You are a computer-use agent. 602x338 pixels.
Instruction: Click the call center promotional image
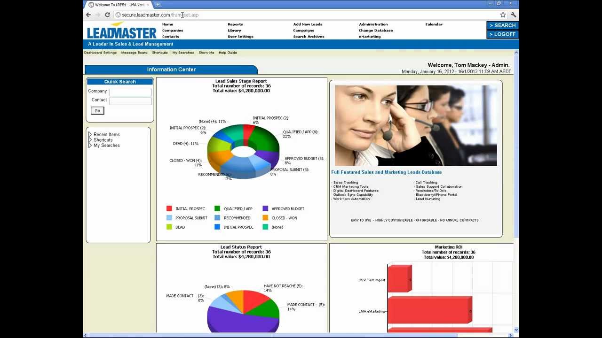tap(416, 125)
